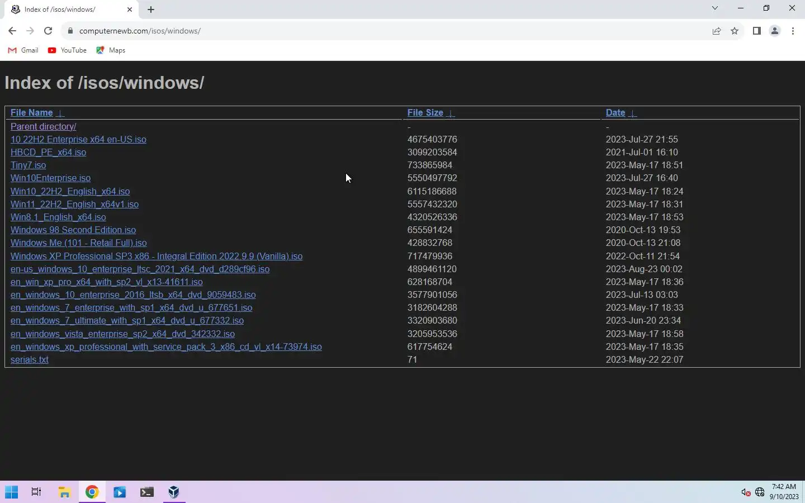Close the Index of /isos/windows/ tab

click(x=130, y=10)
